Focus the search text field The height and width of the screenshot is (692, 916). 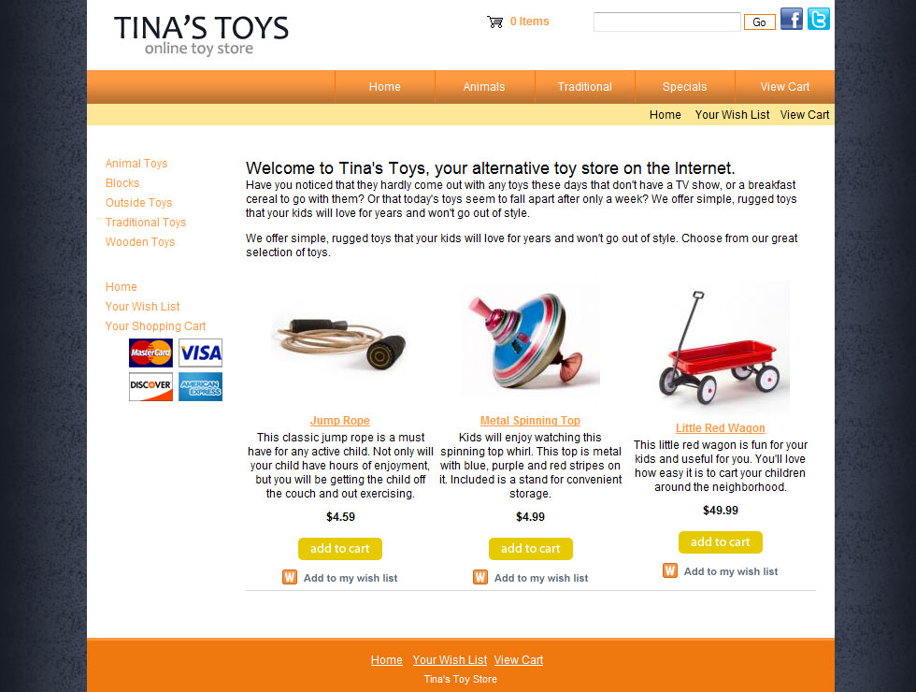pos(667,22)
